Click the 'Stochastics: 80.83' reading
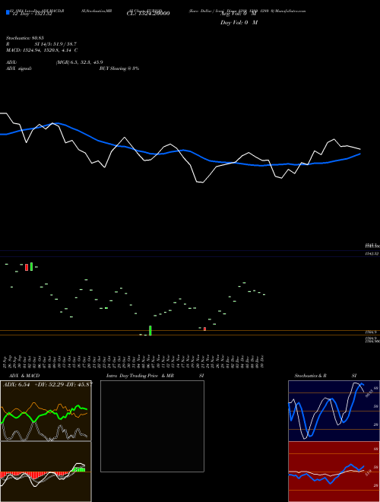This screenshot has height=502, width=380. (x=25, y=38)
